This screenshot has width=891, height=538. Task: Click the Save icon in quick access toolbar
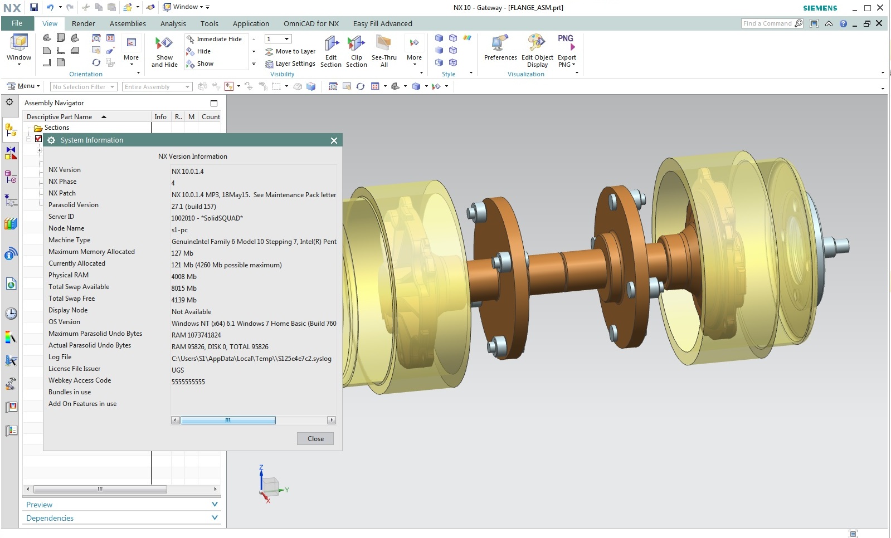tap(34, 7)
